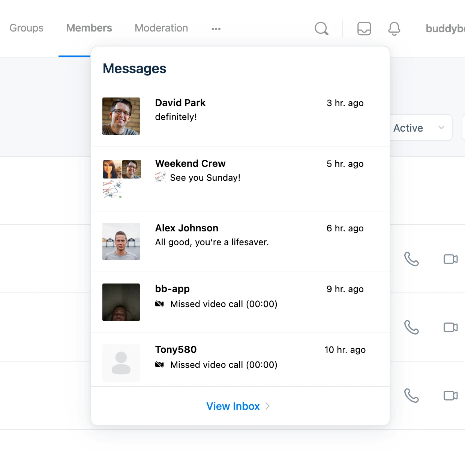Open the bb-app conversation name
Screen dimensions: 465x450
pos(172,289)
